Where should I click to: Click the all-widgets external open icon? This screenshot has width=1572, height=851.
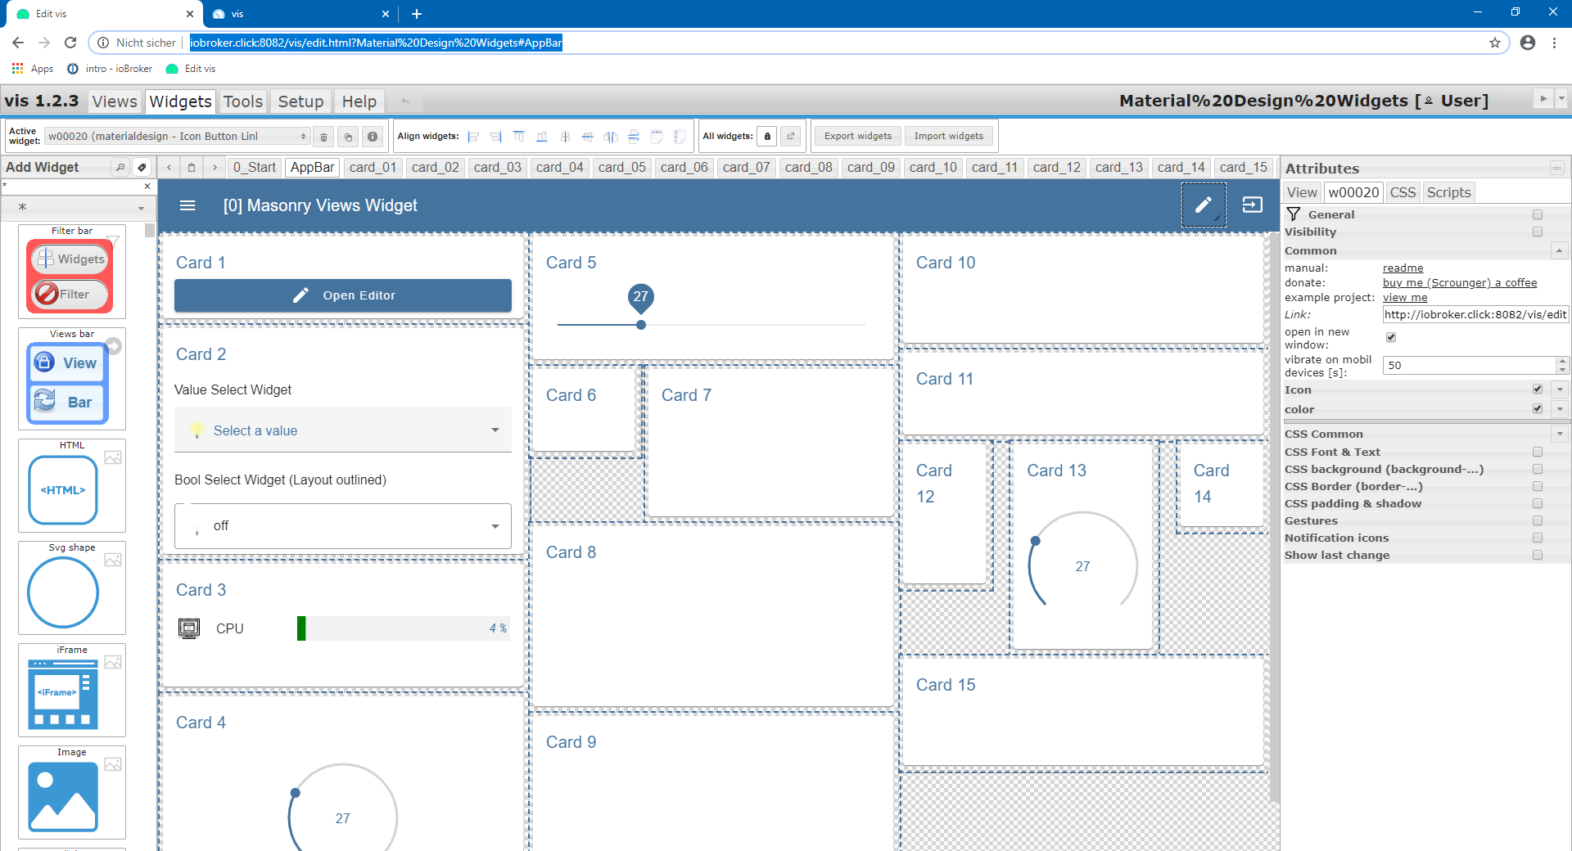(791, 137)
